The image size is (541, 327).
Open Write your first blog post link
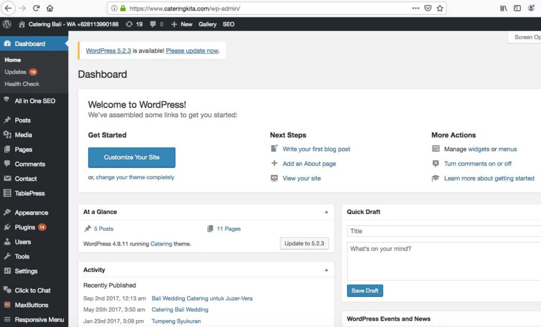[x=316, y=149]
